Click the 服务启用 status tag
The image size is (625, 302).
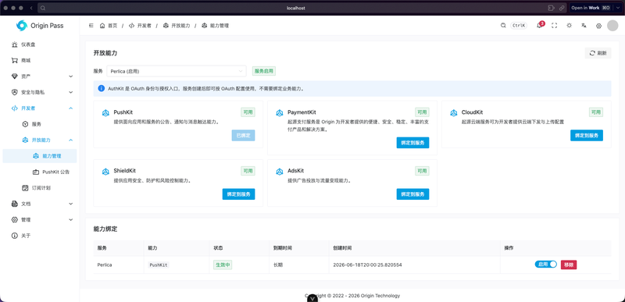[264, 71]
